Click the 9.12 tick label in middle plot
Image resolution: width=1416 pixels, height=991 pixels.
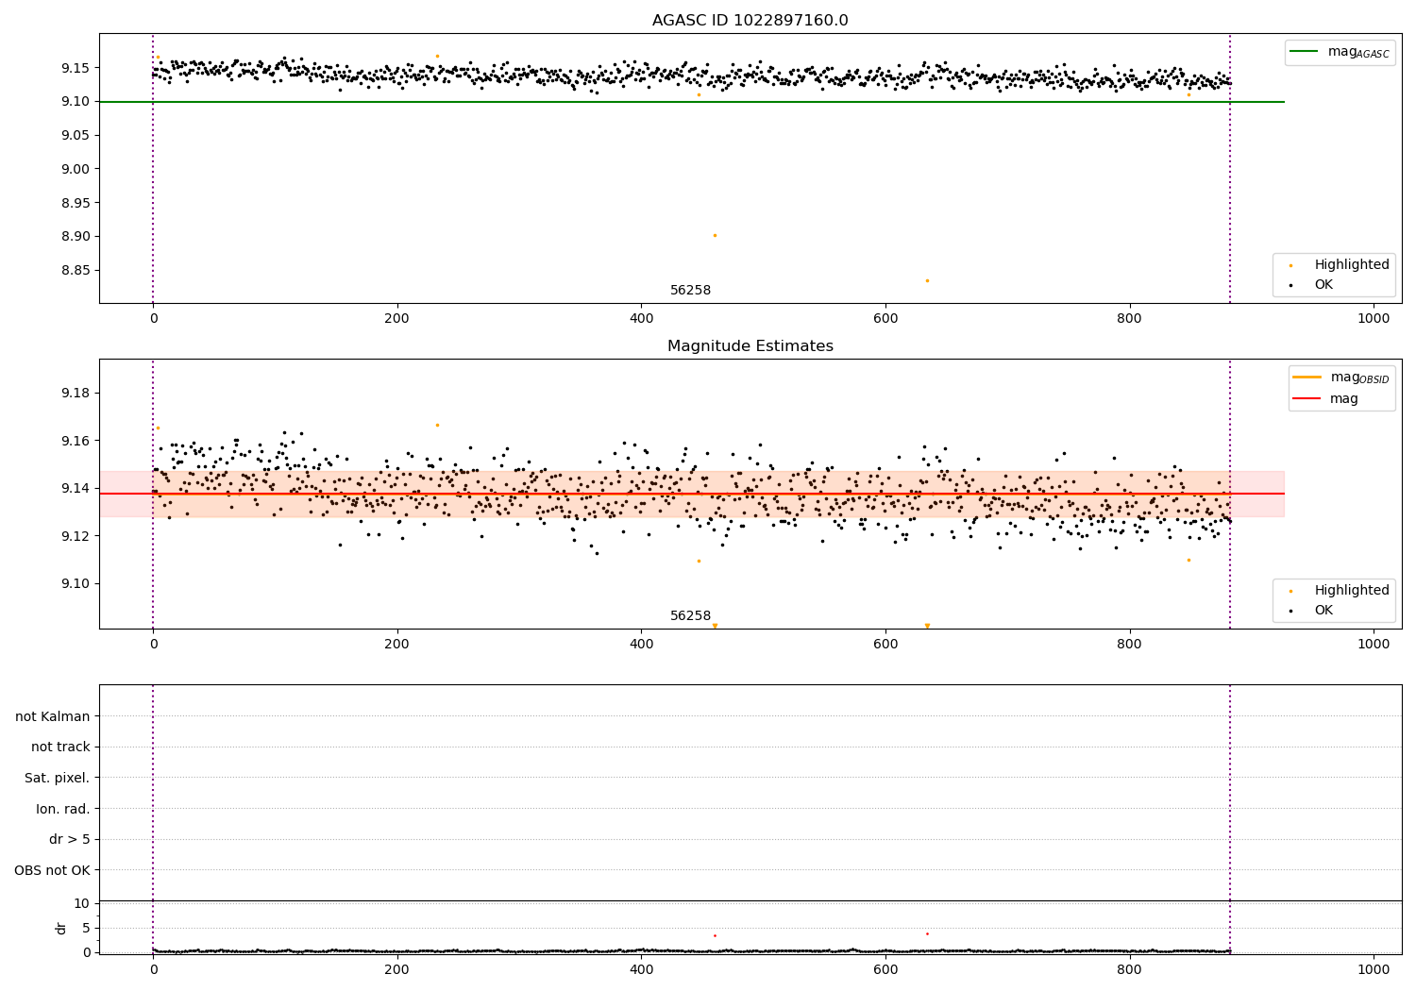pyautogui.click(x=76, y=536)
